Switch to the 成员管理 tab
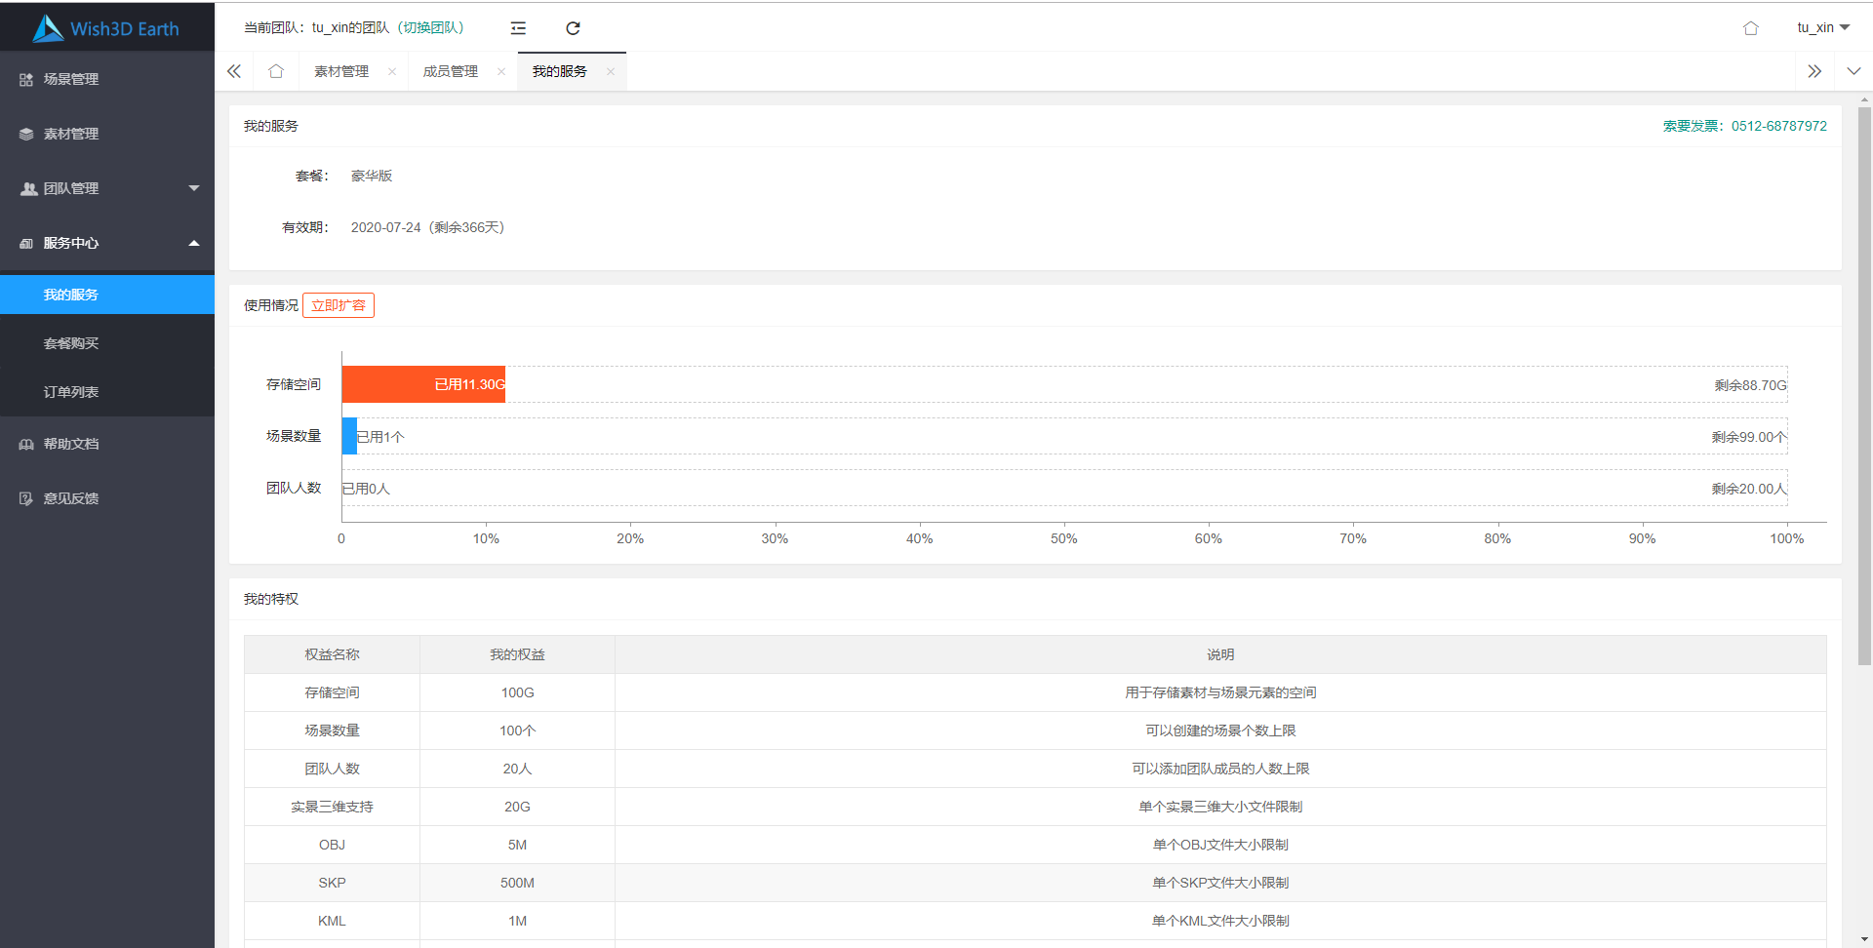Viewport: 1873px width, 948px height. click(450, 71)
